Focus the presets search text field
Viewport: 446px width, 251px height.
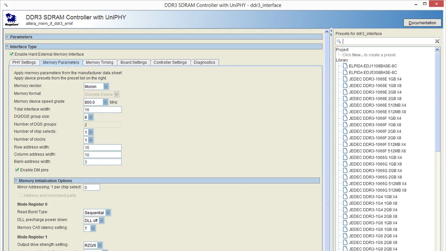tap(388, 41)
